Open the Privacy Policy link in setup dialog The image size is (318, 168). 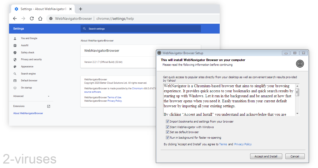[243, 144]
